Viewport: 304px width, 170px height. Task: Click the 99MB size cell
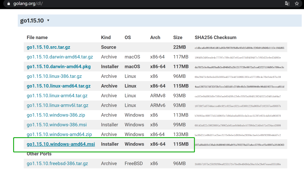[x=179, y=125]
